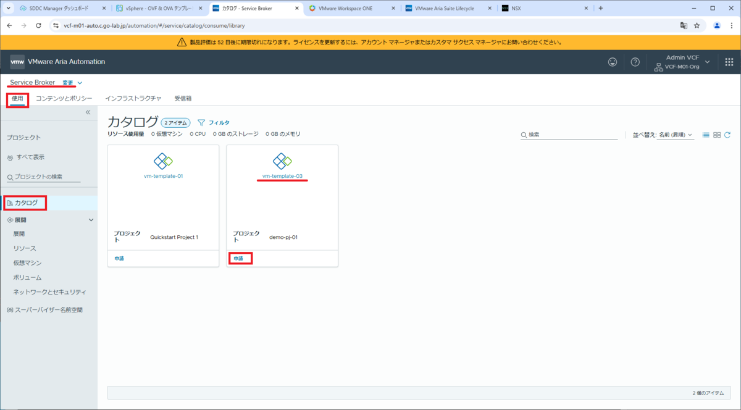Switch catalog to card grid view
The height and width of the screenshot is (410, 741).
(x=717, y=135)
